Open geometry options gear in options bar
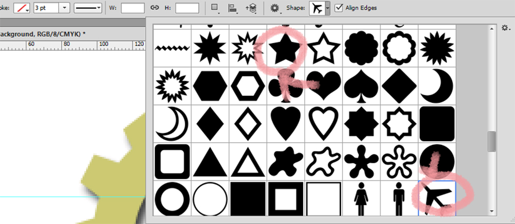 coord(275,9)
